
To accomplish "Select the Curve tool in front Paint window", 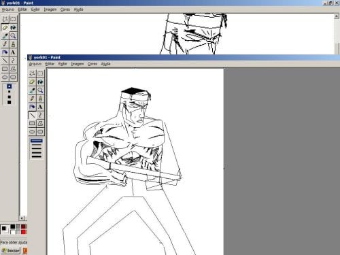I will tap(40, 115).
